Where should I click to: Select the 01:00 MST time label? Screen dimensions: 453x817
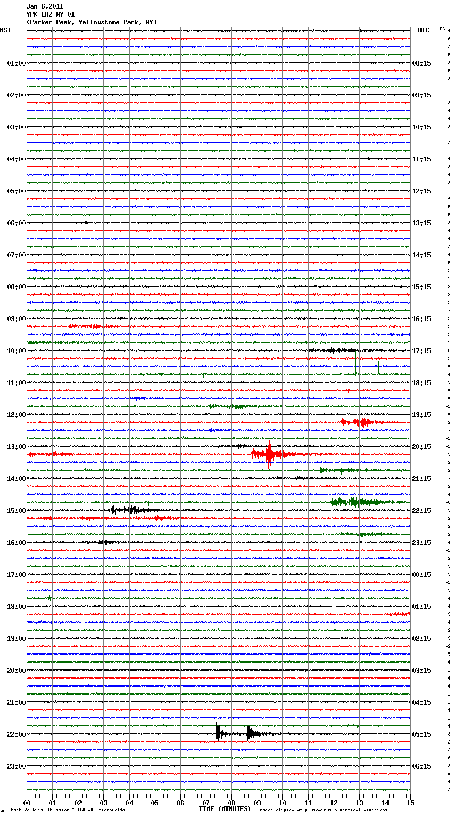pos(16,63)
